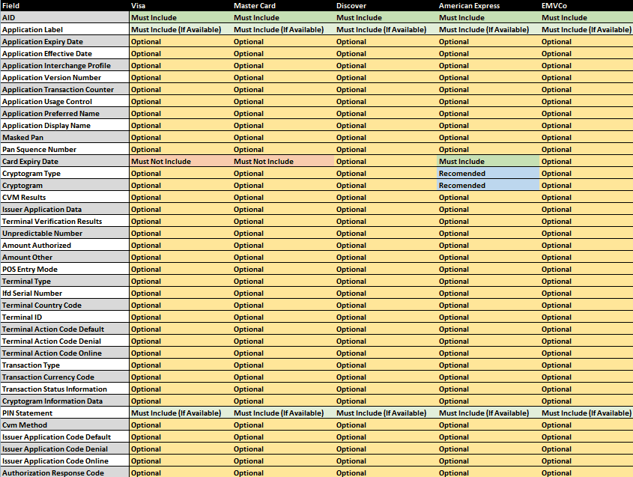Click the Amount Other field cell

coord(64,257)
